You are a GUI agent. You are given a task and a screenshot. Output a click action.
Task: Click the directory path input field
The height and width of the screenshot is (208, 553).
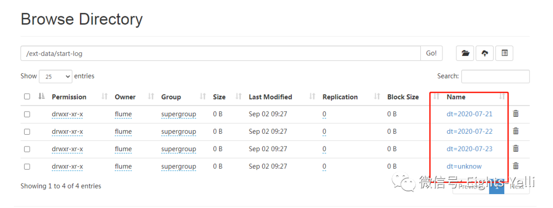point(220,53)
